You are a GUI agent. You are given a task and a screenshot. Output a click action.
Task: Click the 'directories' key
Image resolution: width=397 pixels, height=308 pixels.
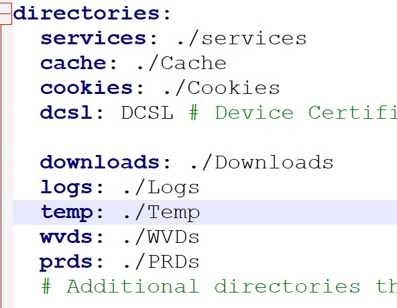pos(86,13)
